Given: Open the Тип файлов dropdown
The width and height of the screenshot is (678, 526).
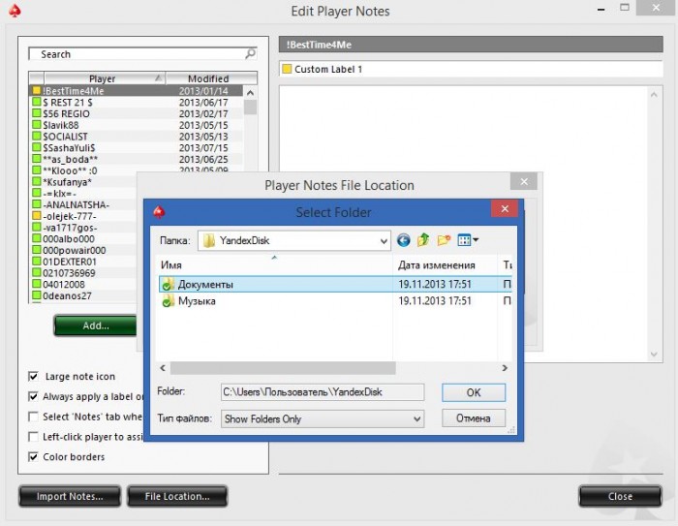Looking at the screenshot, I should point(323,418).
